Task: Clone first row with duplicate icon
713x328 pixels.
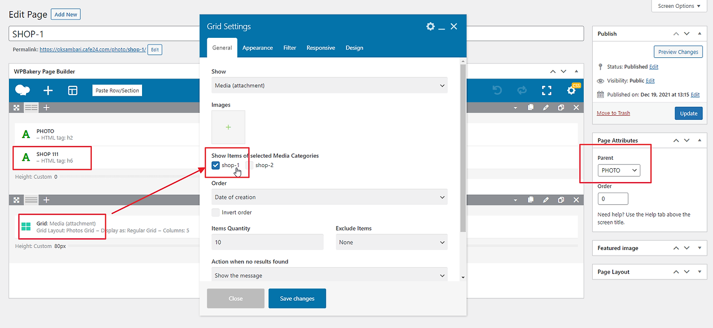Action: tap(561, 107)
